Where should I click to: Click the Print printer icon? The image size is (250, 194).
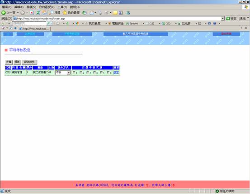100,13
